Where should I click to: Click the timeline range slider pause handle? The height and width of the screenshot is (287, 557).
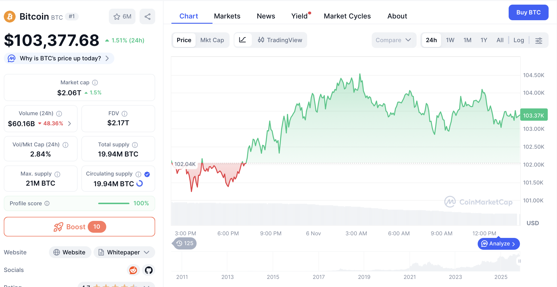(x=519, y=261)
